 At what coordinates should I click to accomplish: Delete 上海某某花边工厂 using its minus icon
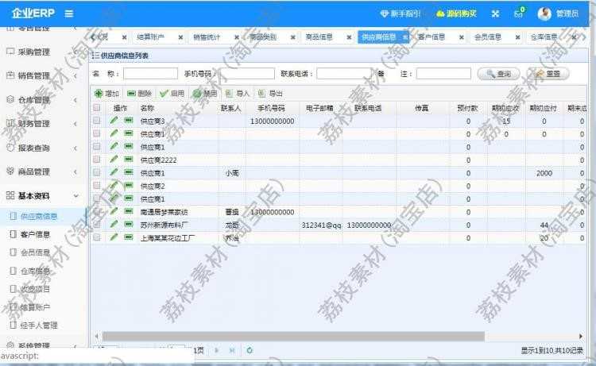[129, 237]
